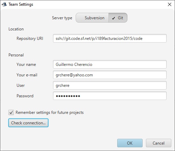175x151 pixels.
Task: Click the Your name label
Action: tap(26, 65)
